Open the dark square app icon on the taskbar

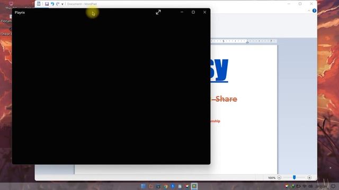tap(158, 186)
